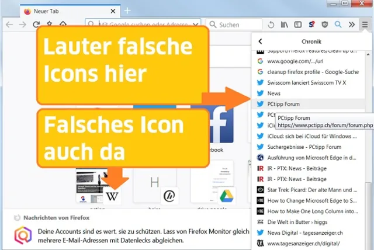Open iCloud: sich bei iCloud für Windows entry
The width and height of the screenshot is (374, 250).
pos(308,136)
